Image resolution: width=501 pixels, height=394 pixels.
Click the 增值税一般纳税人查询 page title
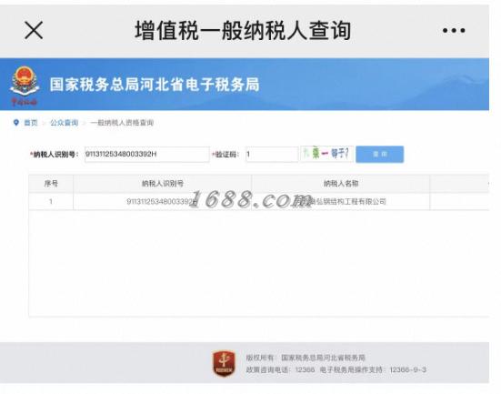(243, 31)
